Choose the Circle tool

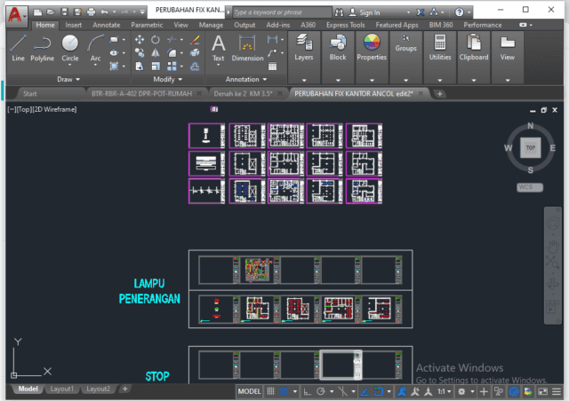(x=69, y=48)
